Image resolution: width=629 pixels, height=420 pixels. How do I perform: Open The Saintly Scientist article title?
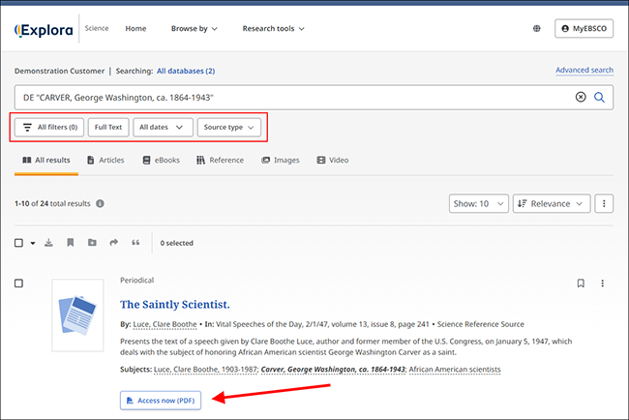pos(175,305)
